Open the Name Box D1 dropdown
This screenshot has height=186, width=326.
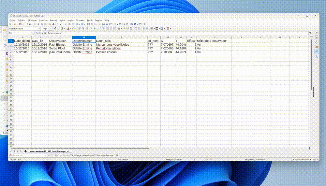point(32,33)
